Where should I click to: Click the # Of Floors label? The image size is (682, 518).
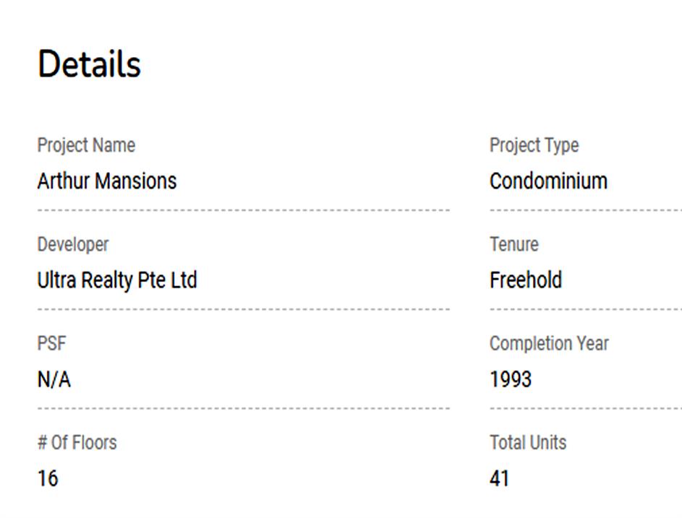(77, 442)
